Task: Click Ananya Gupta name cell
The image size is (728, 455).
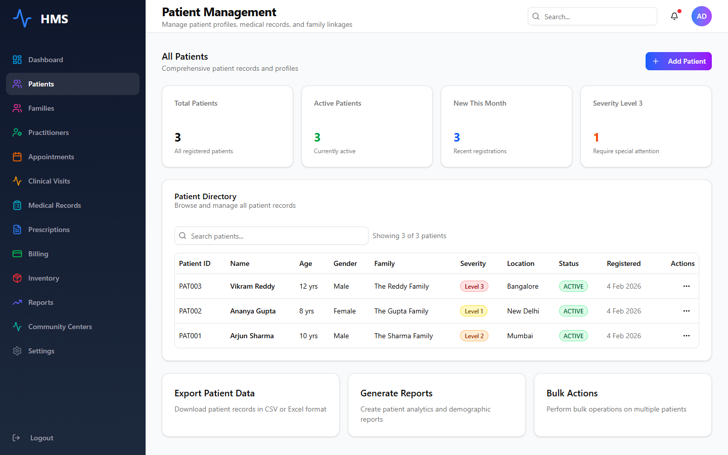Action: [253, 311]
